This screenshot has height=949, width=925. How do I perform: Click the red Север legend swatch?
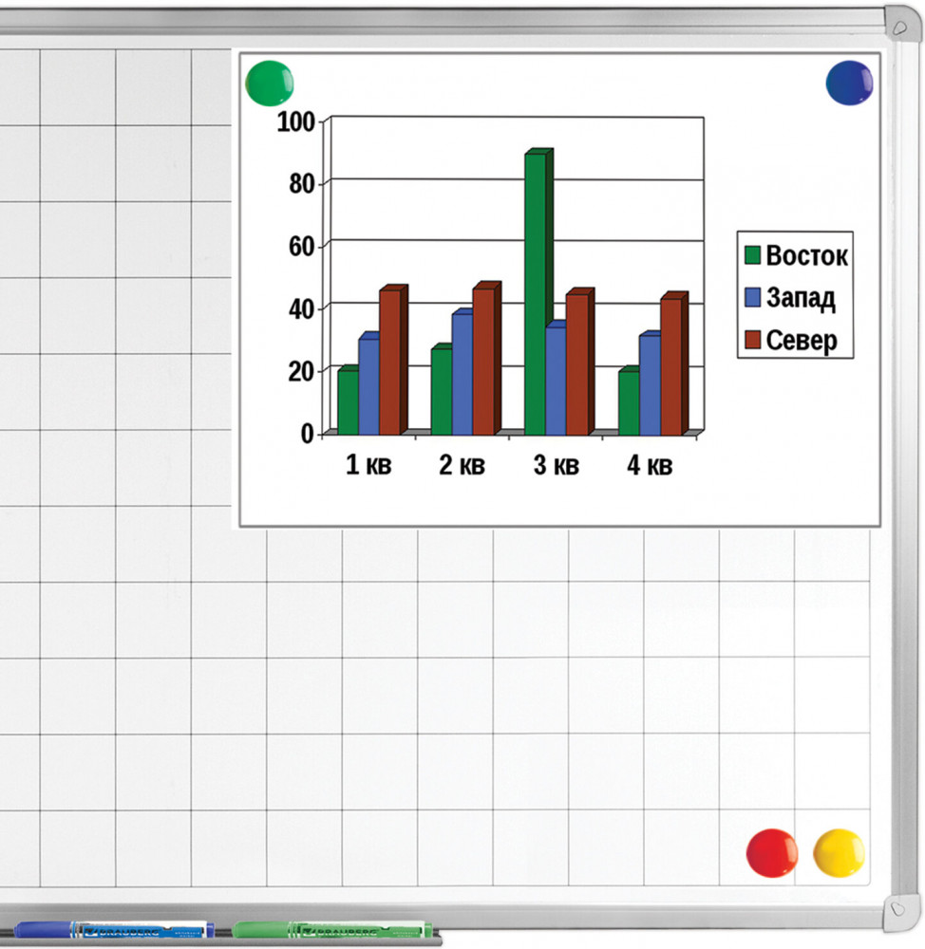tap(753, 340)
